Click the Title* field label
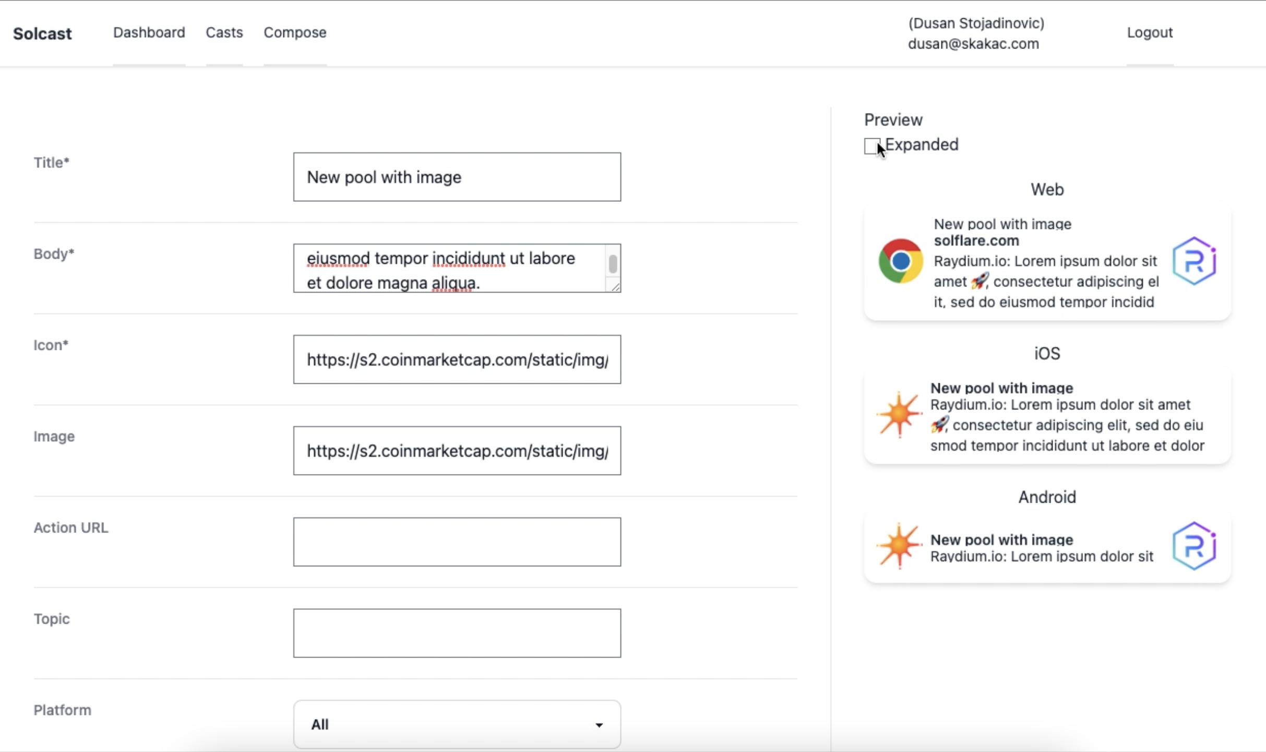This screenshot has height=752, width=1266. pos(52,163)
